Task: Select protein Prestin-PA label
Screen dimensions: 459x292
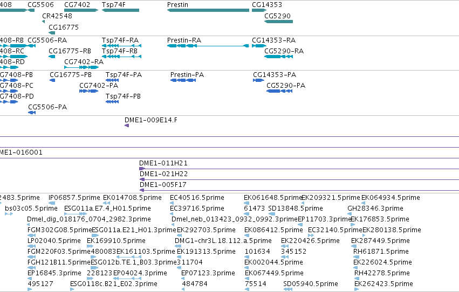Action: 187,74
